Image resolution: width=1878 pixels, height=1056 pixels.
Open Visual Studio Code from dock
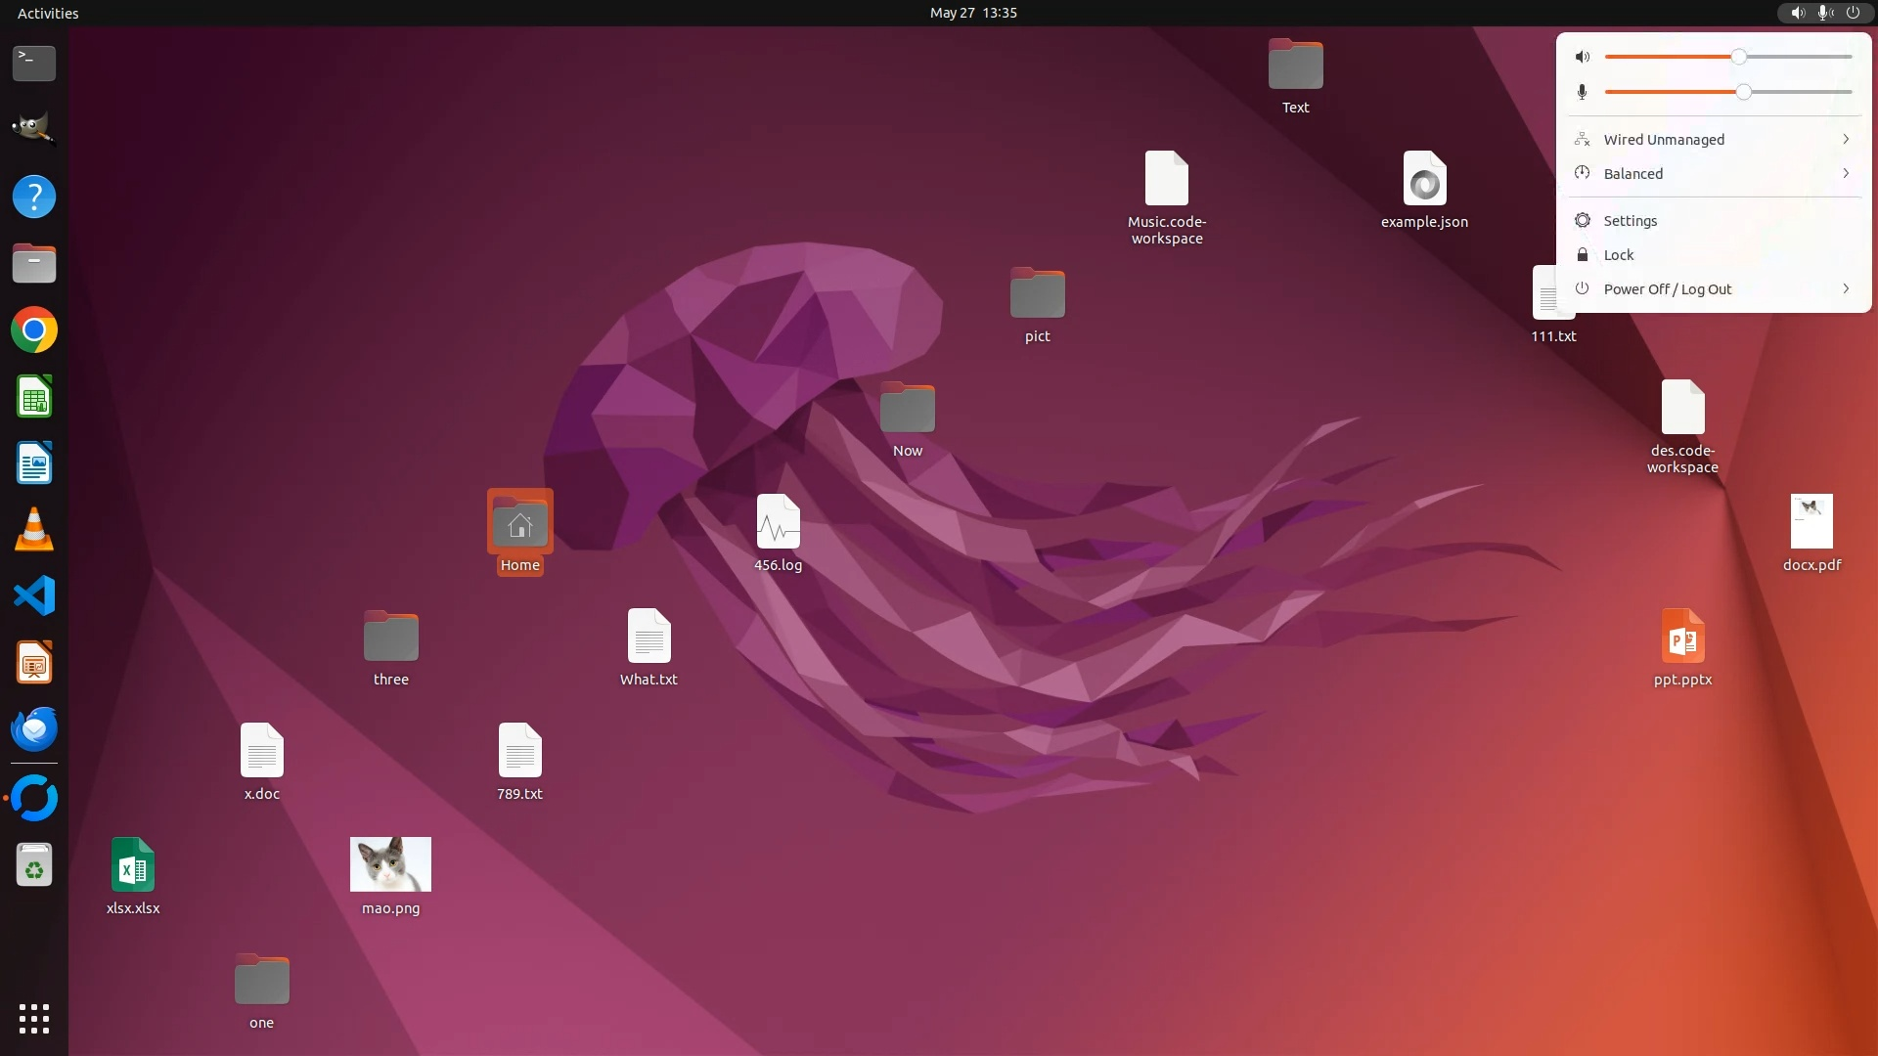[34, 596]
